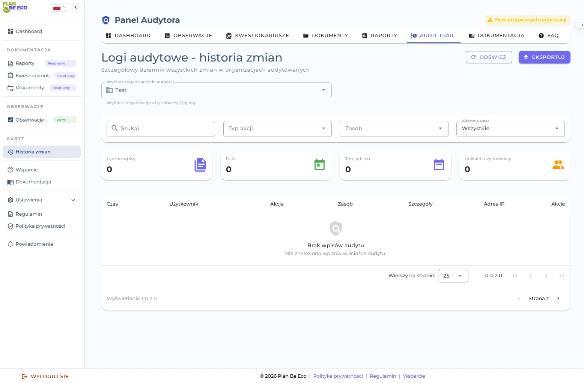This screenshot has width=584, height=383.
Task: Open the Ustawienia gear icon
Action: coord(10,200)
